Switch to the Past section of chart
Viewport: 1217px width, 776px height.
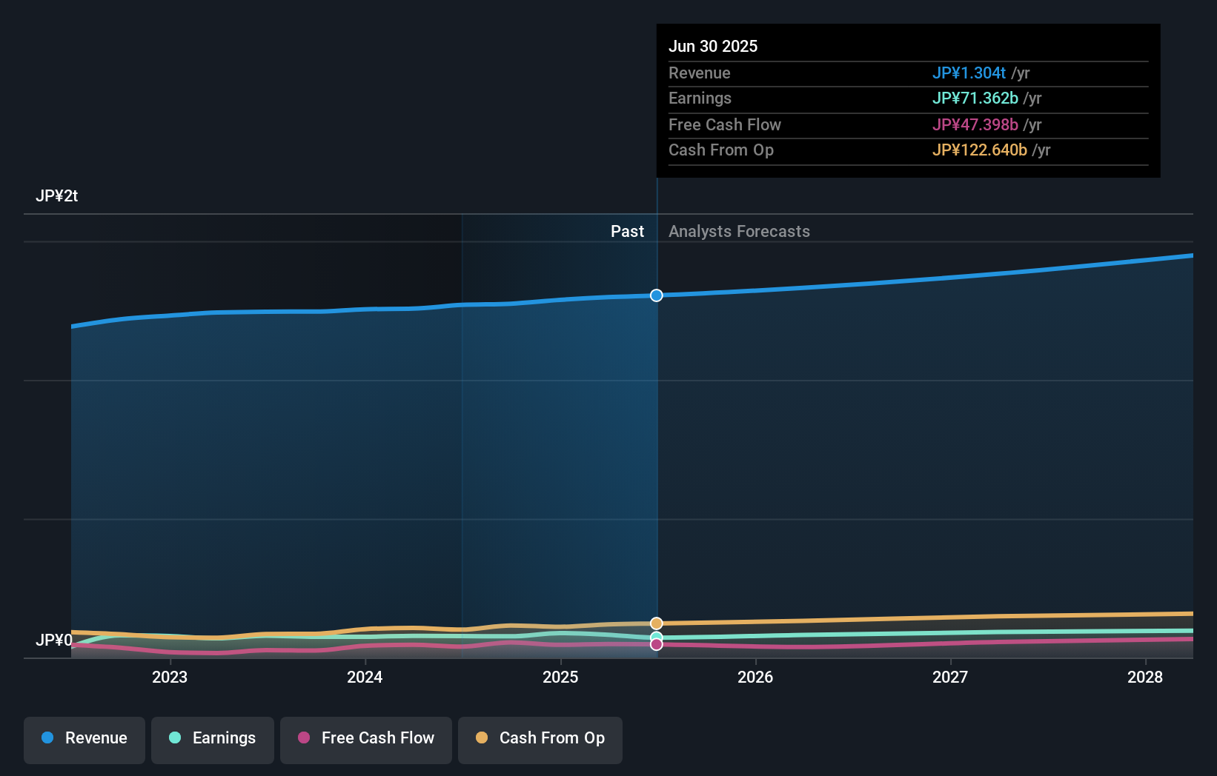(x=628, y=231)
